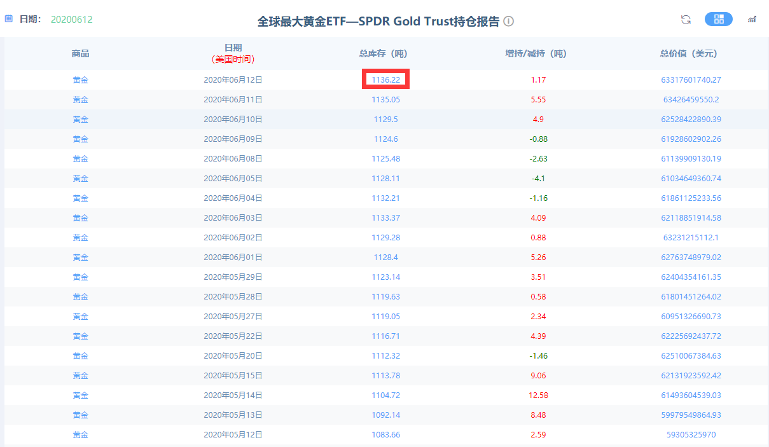Select inventory value 1119.63
The width and height of the screenshot is (769, 447).
[386, 297]
